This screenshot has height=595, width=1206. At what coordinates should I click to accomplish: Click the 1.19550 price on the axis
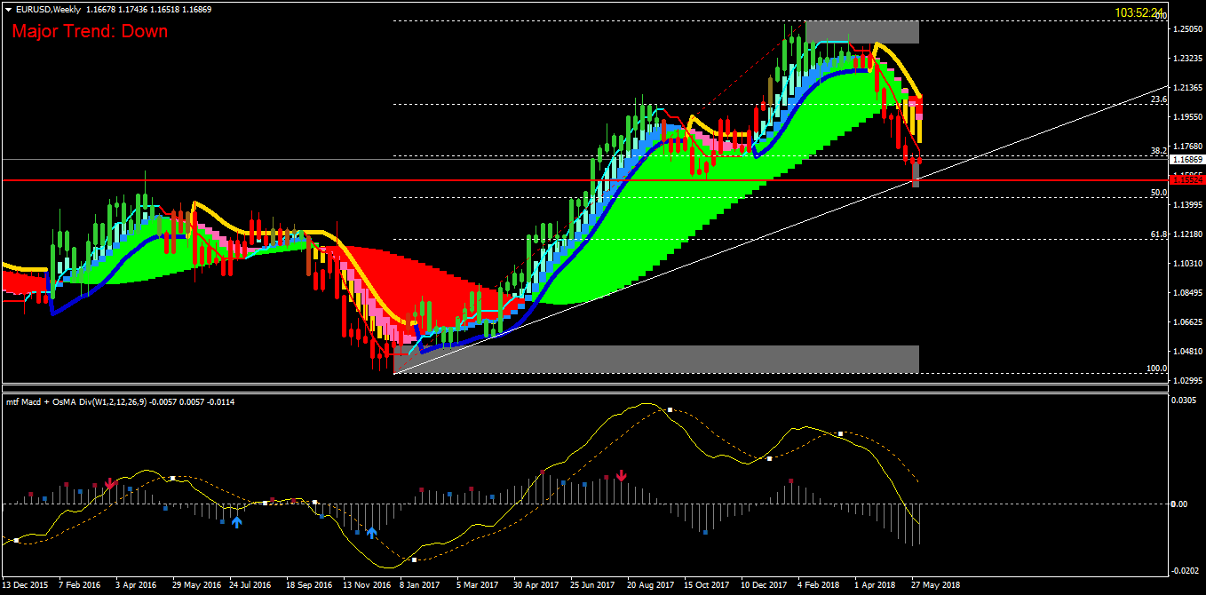(1187, 117)
